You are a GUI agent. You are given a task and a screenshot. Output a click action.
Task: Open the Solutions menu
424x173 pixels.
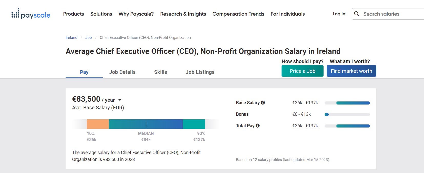101,14
